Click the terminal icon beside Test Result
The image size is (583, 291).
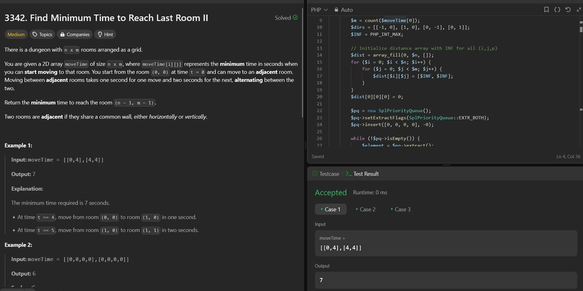tap(349, 173)
